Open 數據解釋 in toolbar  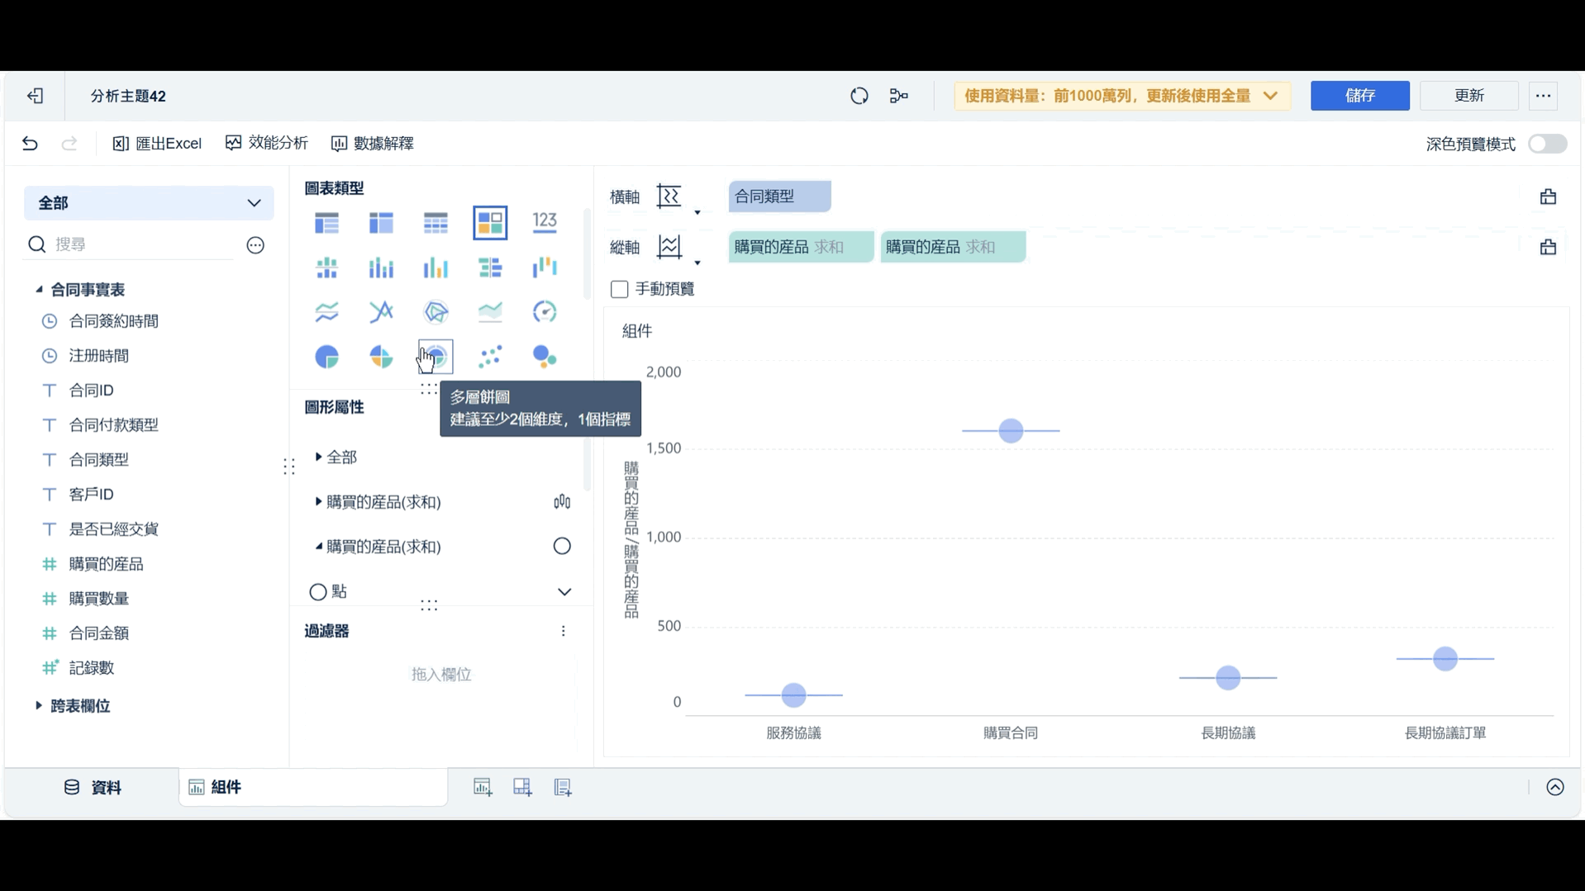tap(373, 144)
